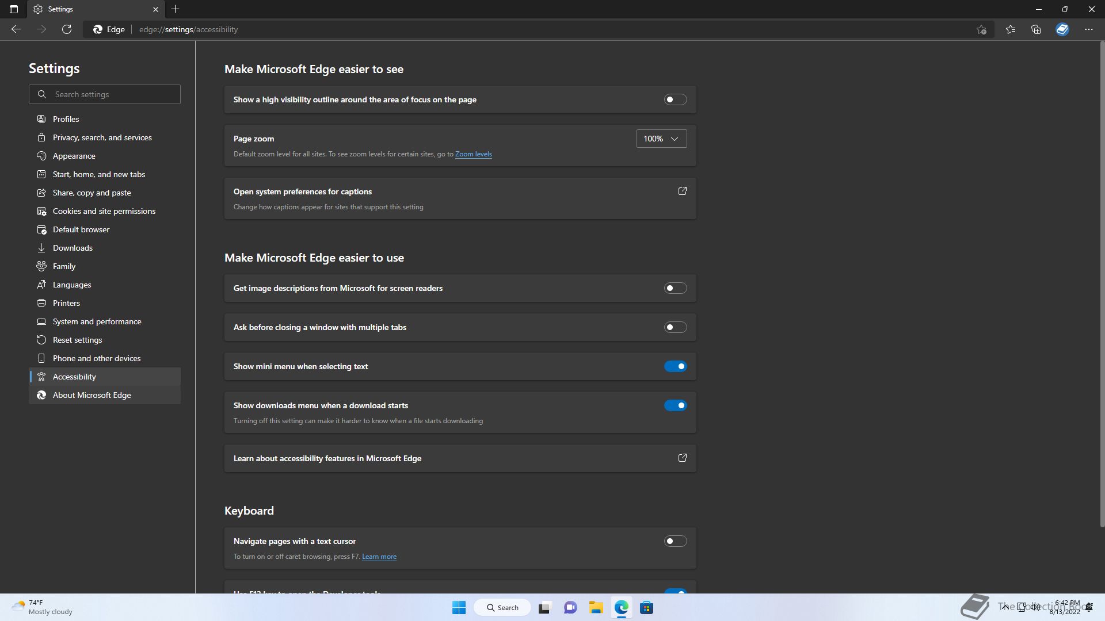
Task: Click the profile avatar icon in toolbar
Action: pos(1062,29)
